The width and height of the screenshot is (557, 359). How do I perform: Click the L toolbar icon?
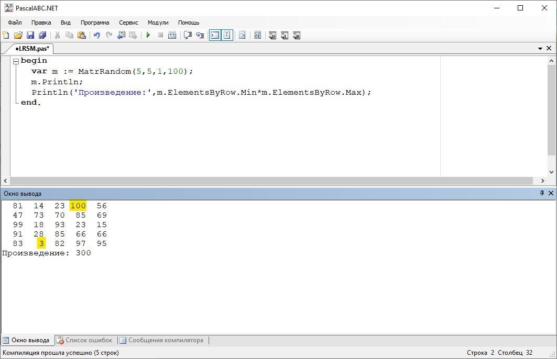285,35
